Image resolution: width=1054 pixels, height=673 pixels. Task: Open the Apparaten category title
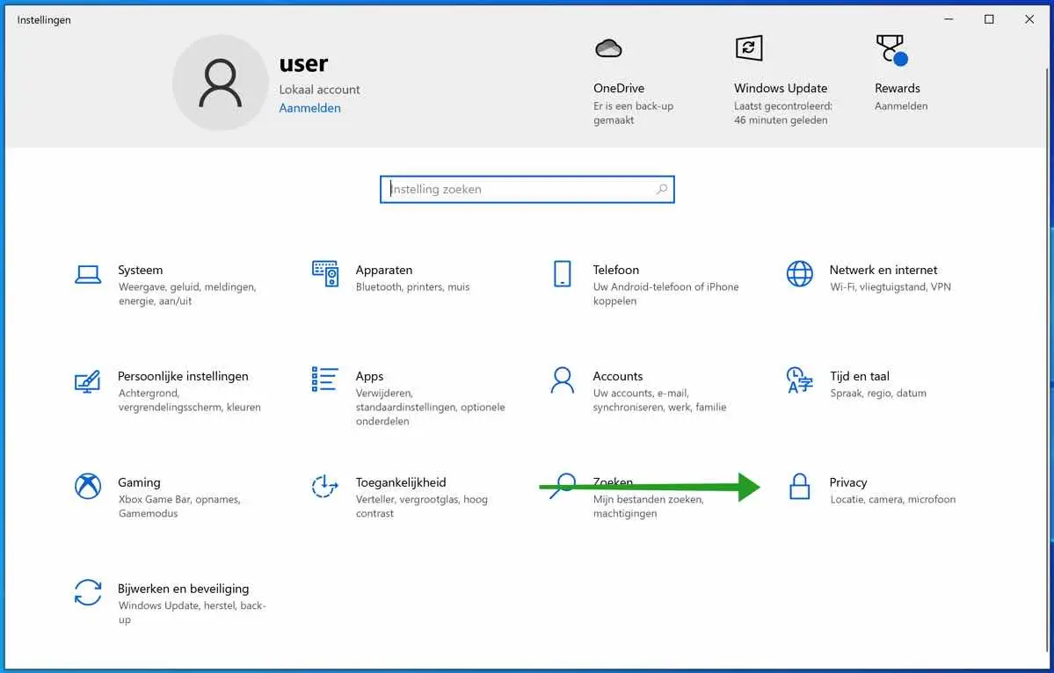pyautogui.click(x=384, y=270)
